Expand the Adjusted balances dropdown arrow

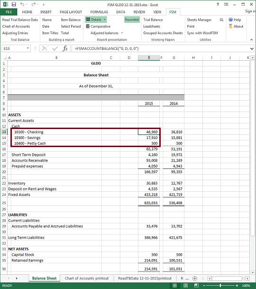tap(122, 33)
